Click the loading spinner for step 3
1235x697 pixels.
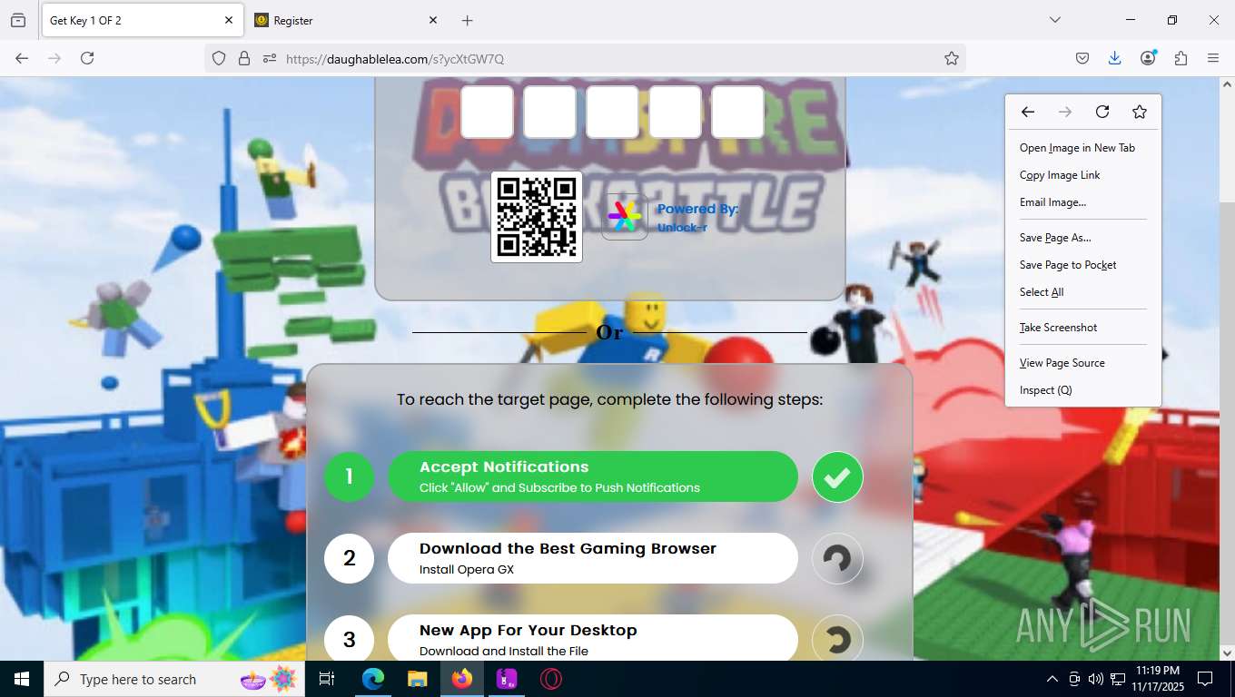[837, 640]
